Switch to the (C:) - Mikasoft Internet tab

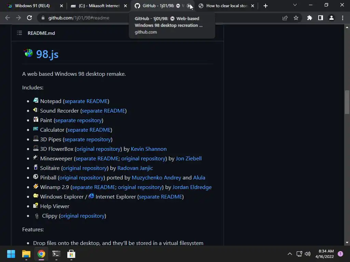(x=95, y=6)
